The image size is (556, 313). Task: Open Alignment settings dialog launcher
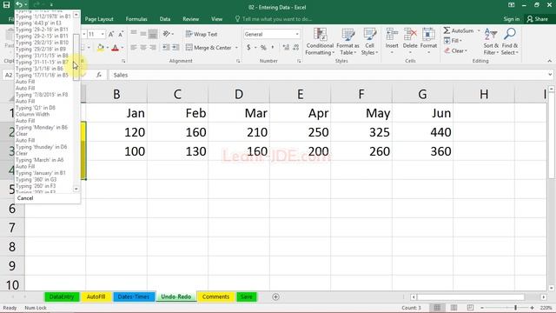[238, 61]
